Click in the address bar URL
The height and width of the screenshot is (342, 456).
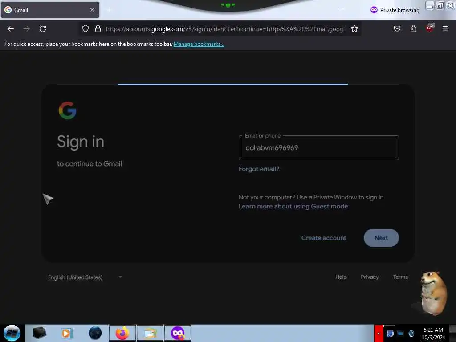click(224, 29)
